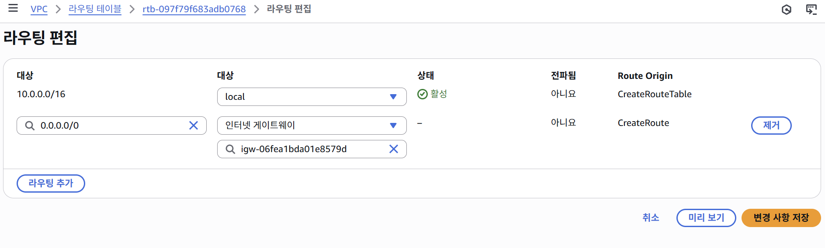Image resolution: width=825 pixels, height=248 pixels.
Task: Expand the 인터넷 게이트웨이 target type dropdown
Action: coord(312,126)
